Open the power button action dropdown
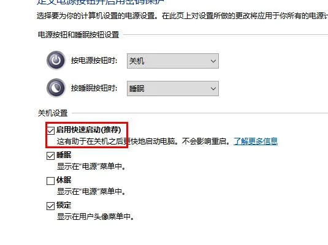Image resolution: width=328 pixels, height=245 pixels. pos(173,61)
